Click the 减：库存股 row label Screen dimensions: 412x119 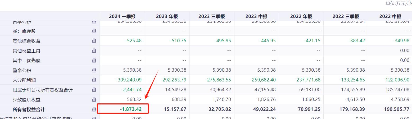tap(24, 31)
